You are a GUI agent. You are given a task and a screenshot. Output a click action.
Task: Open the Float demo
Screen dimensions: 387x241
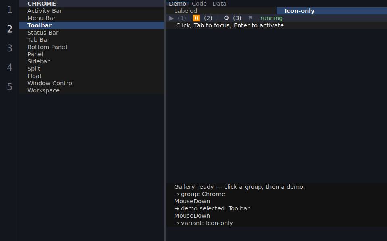pyautogui.click(x=92, y=76)
